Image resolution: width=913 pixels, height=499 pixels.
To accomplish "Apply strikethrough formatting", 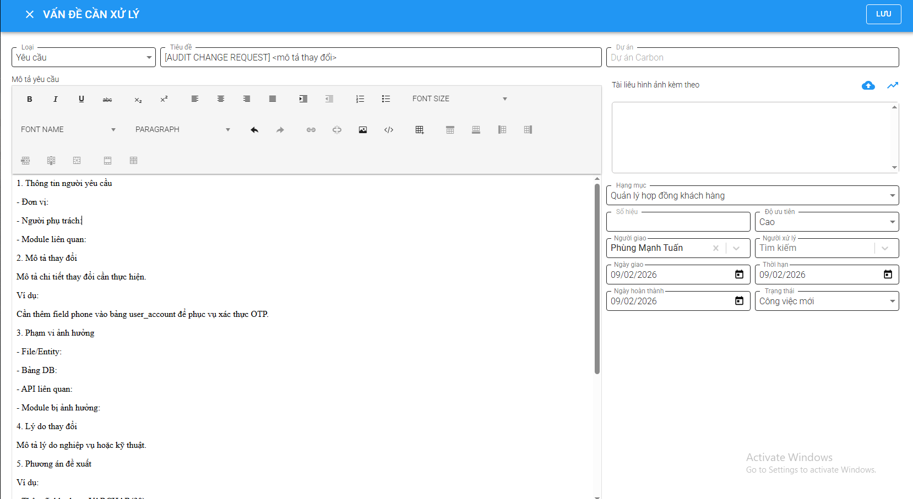I will pos(107,99).
